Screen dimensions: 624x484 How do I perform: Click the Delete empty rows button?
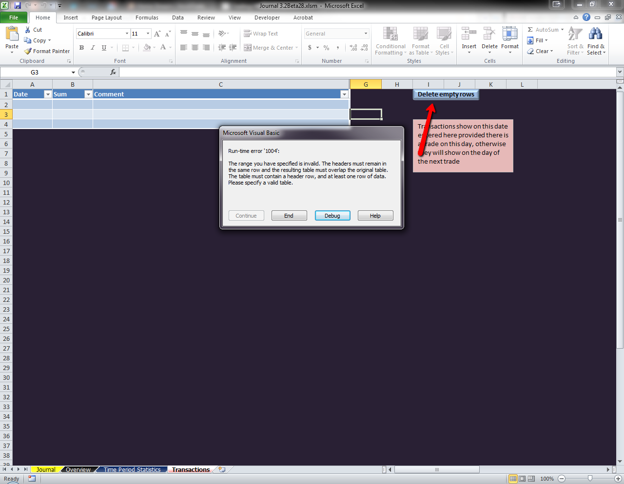(x=446, y=94)
